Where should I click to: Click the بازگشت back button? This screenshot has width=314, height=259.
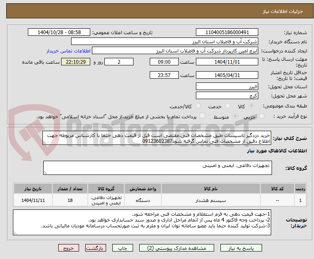95,248
